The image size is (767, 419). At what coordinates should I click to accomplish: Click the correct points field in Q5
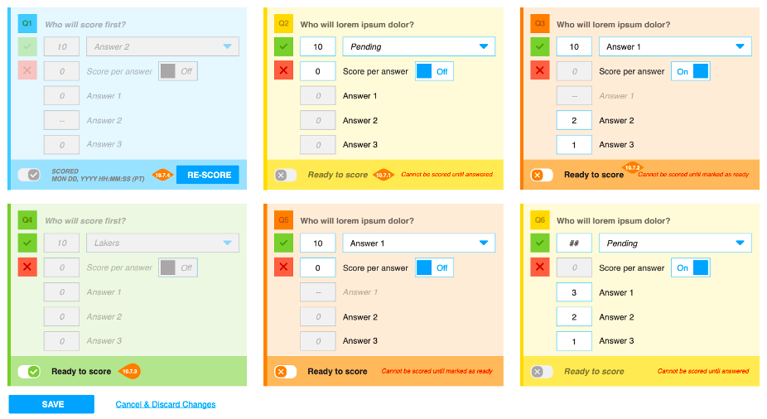coord(317,243)
